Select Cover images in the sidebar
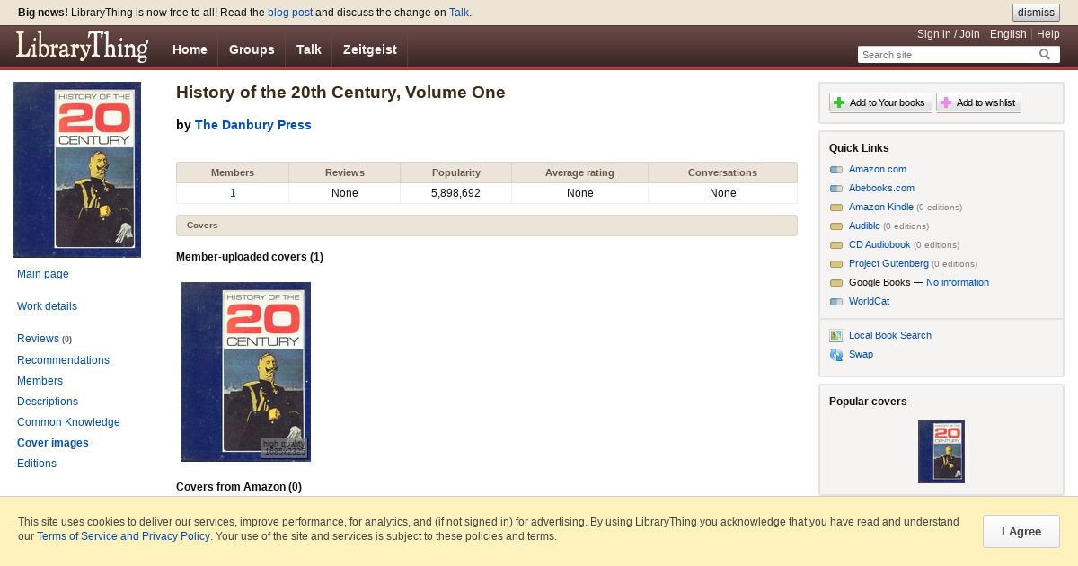 pos(53,443)
